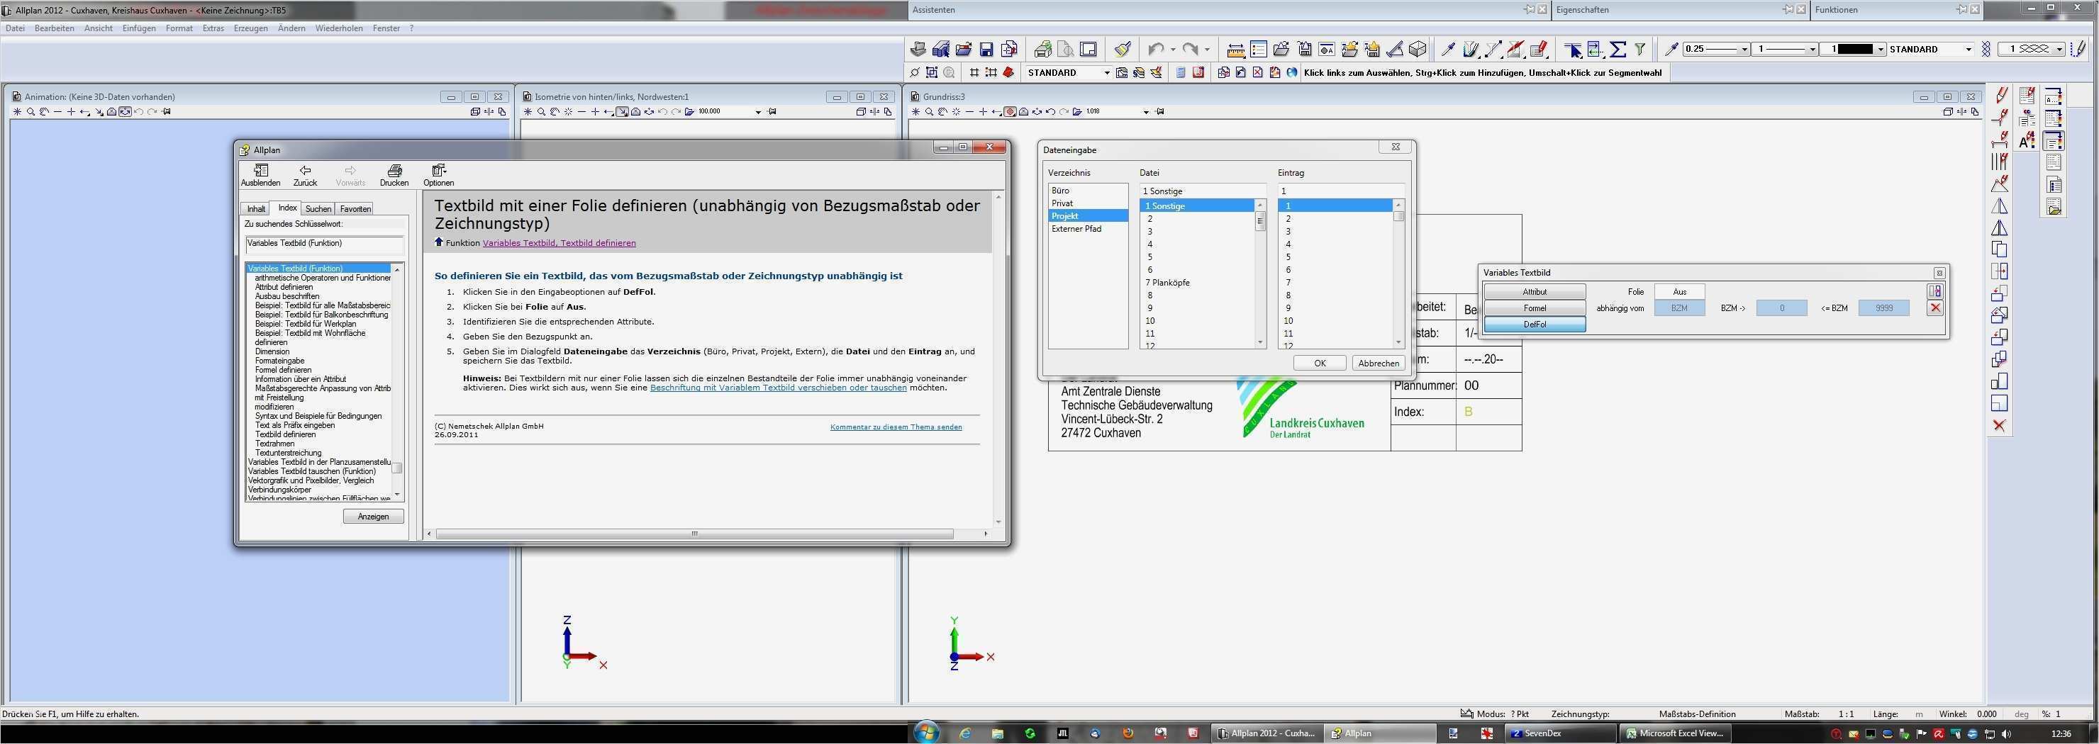Click the green filter funnel icon

1640,50
